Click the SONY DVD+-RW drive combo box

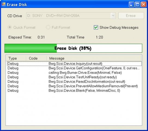coord(71,16)
